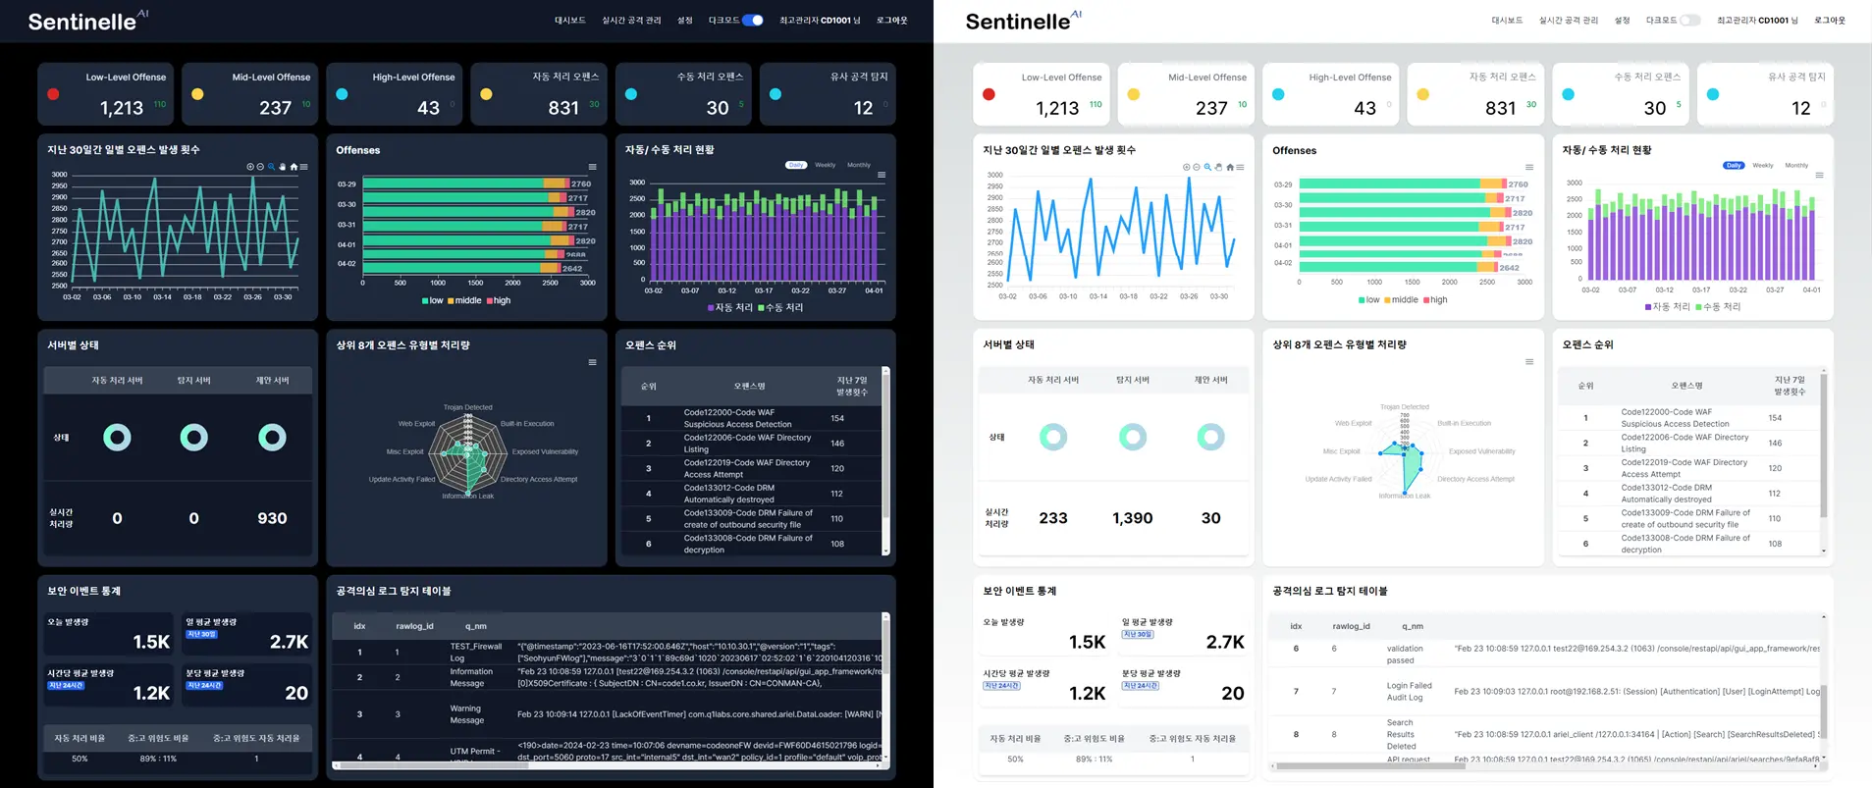Select the pan hand tool in light line chart
The image size is (1872, 788).
point(1218,167)
